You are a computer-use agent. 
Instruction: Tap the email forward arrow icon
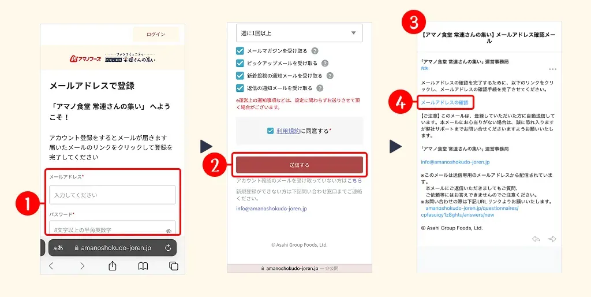coord(552,239)
